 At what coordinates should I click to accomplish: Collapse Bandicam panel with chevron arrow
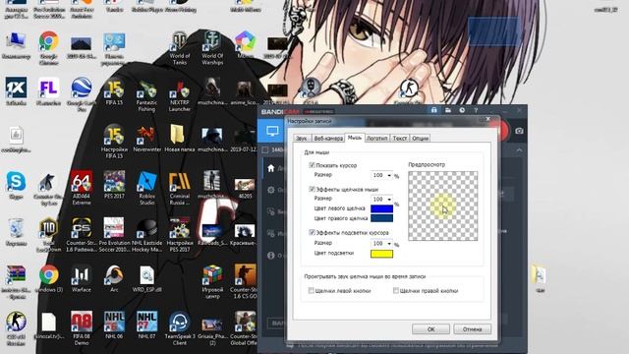tap(519, 150)
